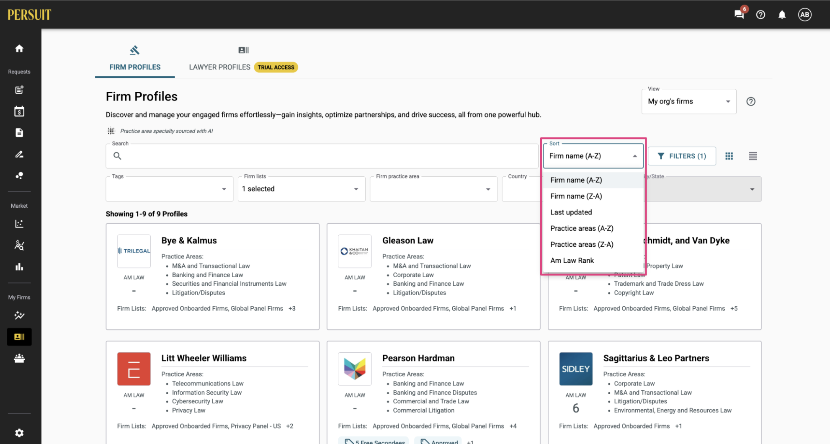Open the bubbles icon under Requests
Screen dimensions: 830x444
click(x=19, y=176)
